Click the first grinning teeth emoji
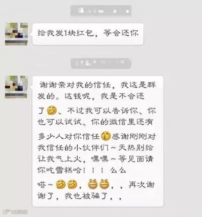This screenshot has width=202, height=217. (x=93, y=184)
